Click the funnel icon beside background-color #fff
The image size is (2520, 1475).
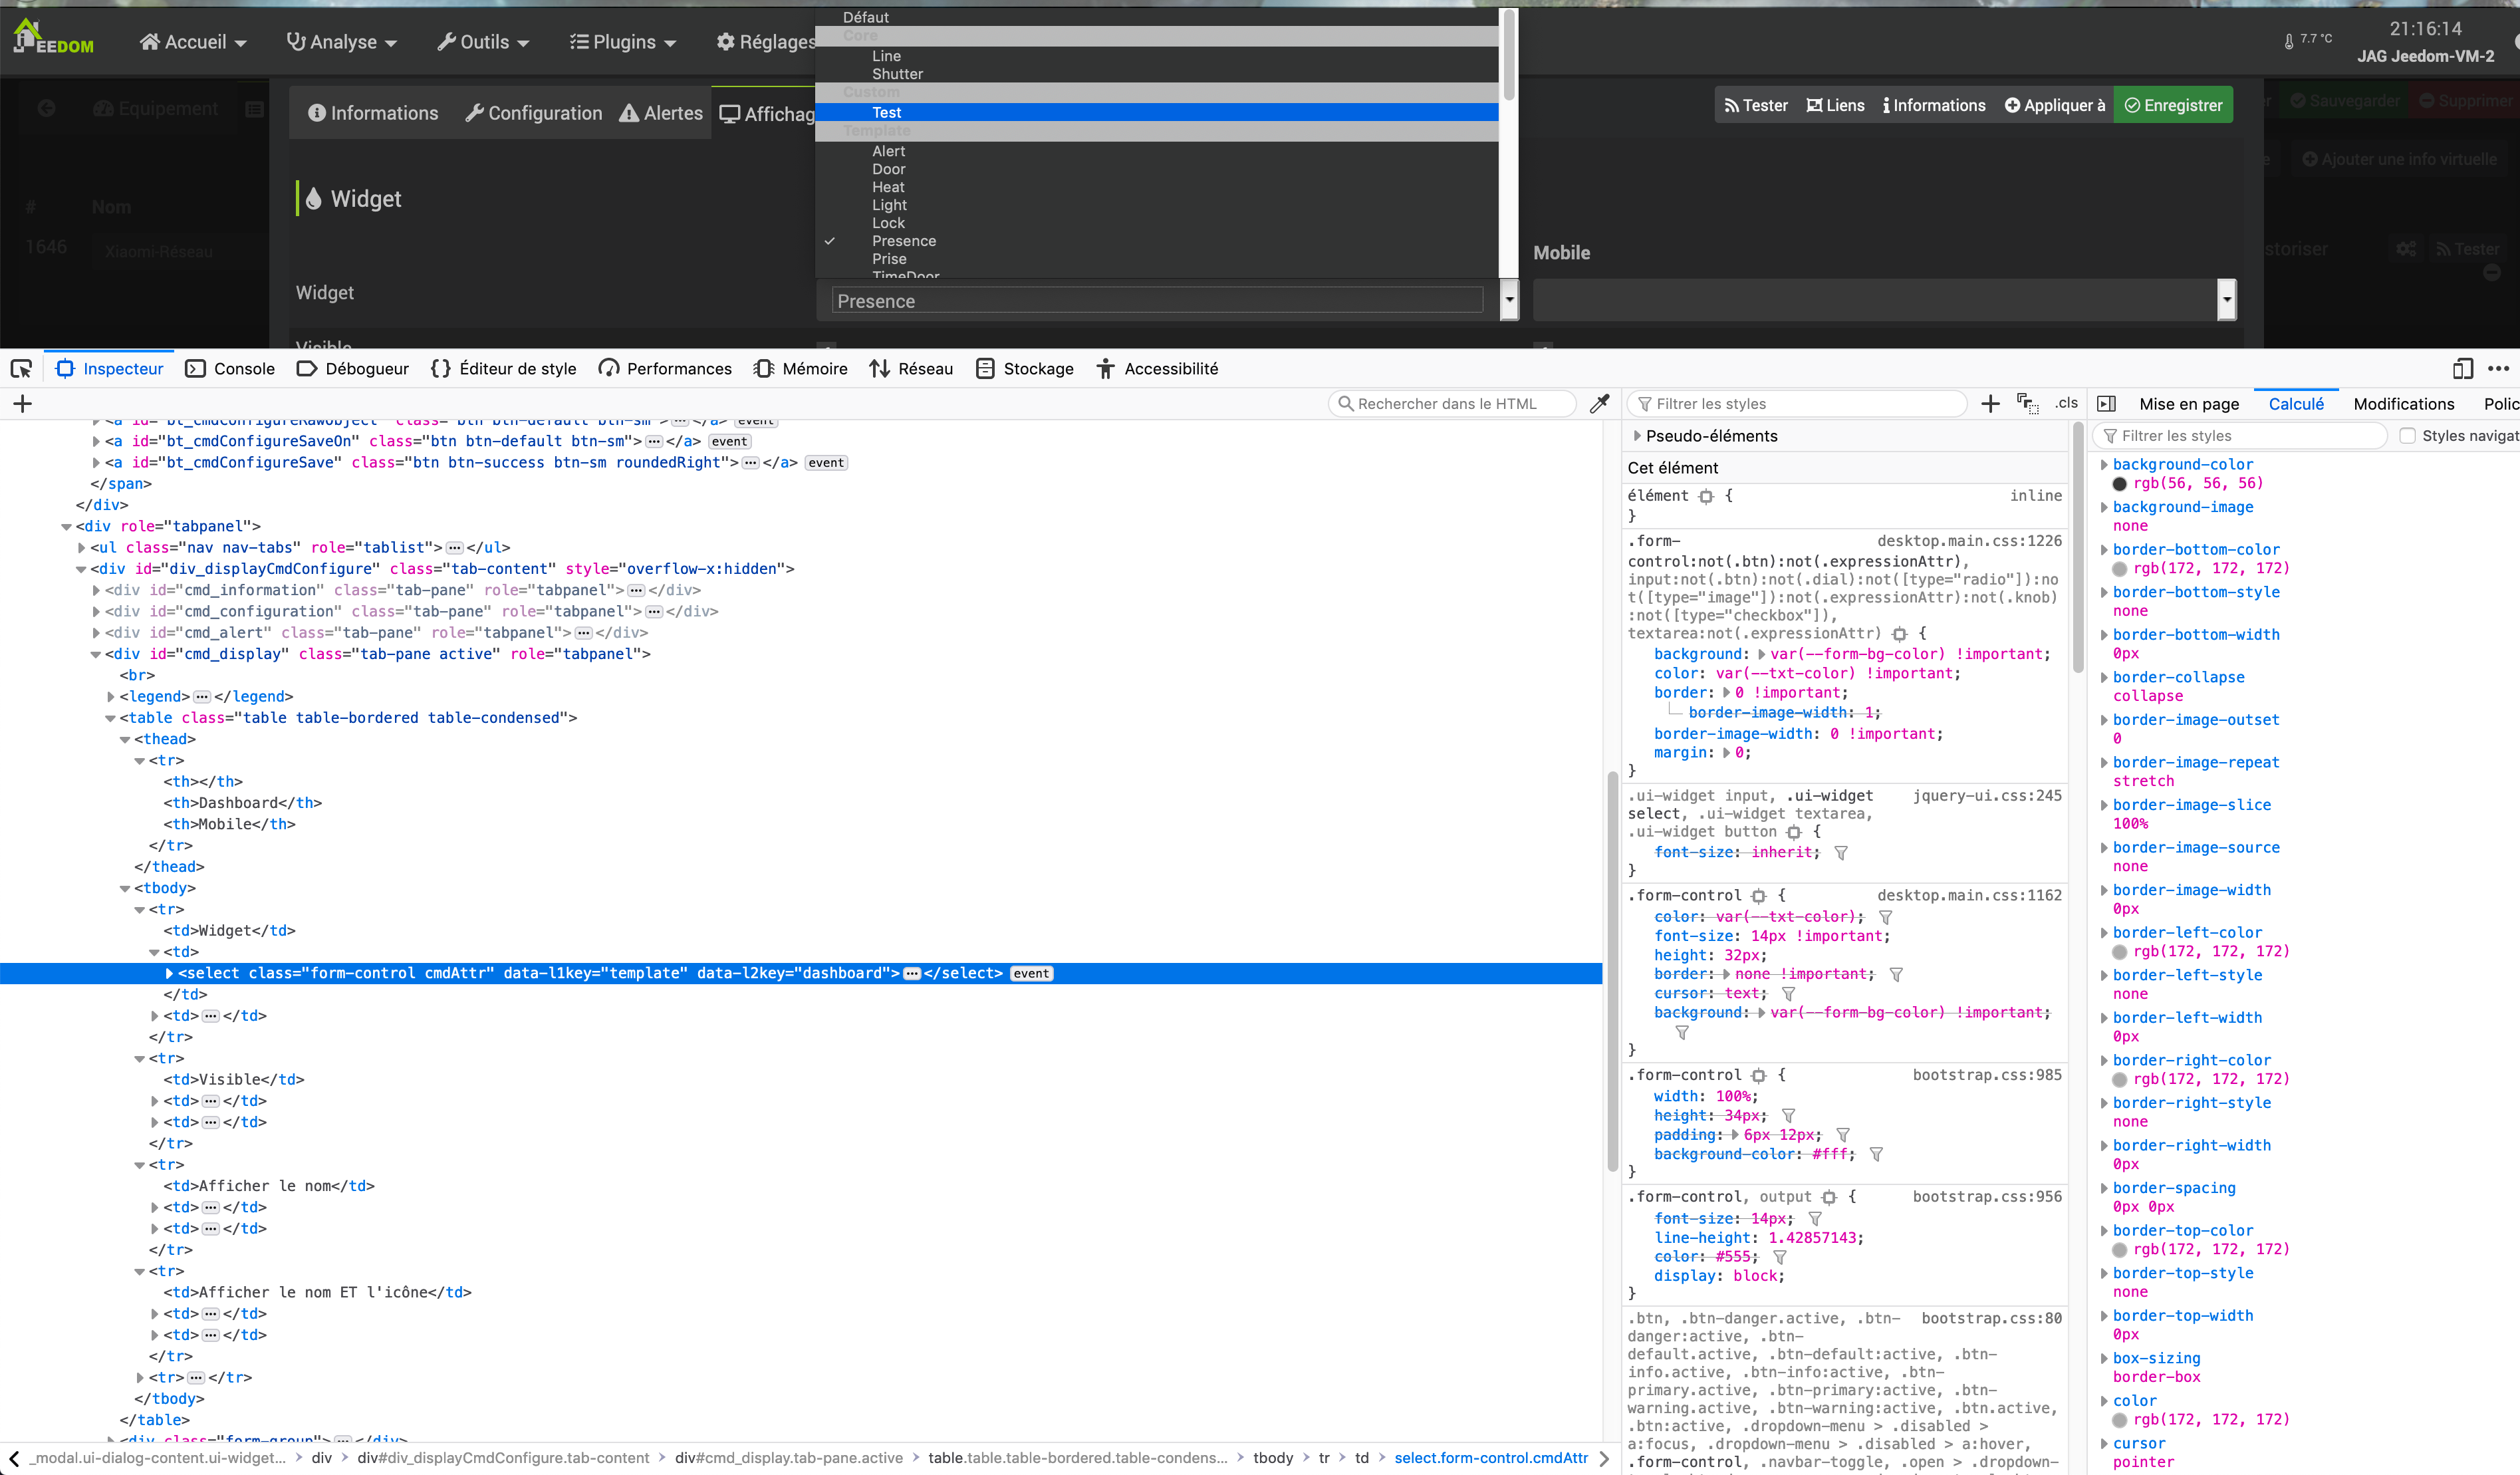pyautogui.click(x=1876, y=1155)
